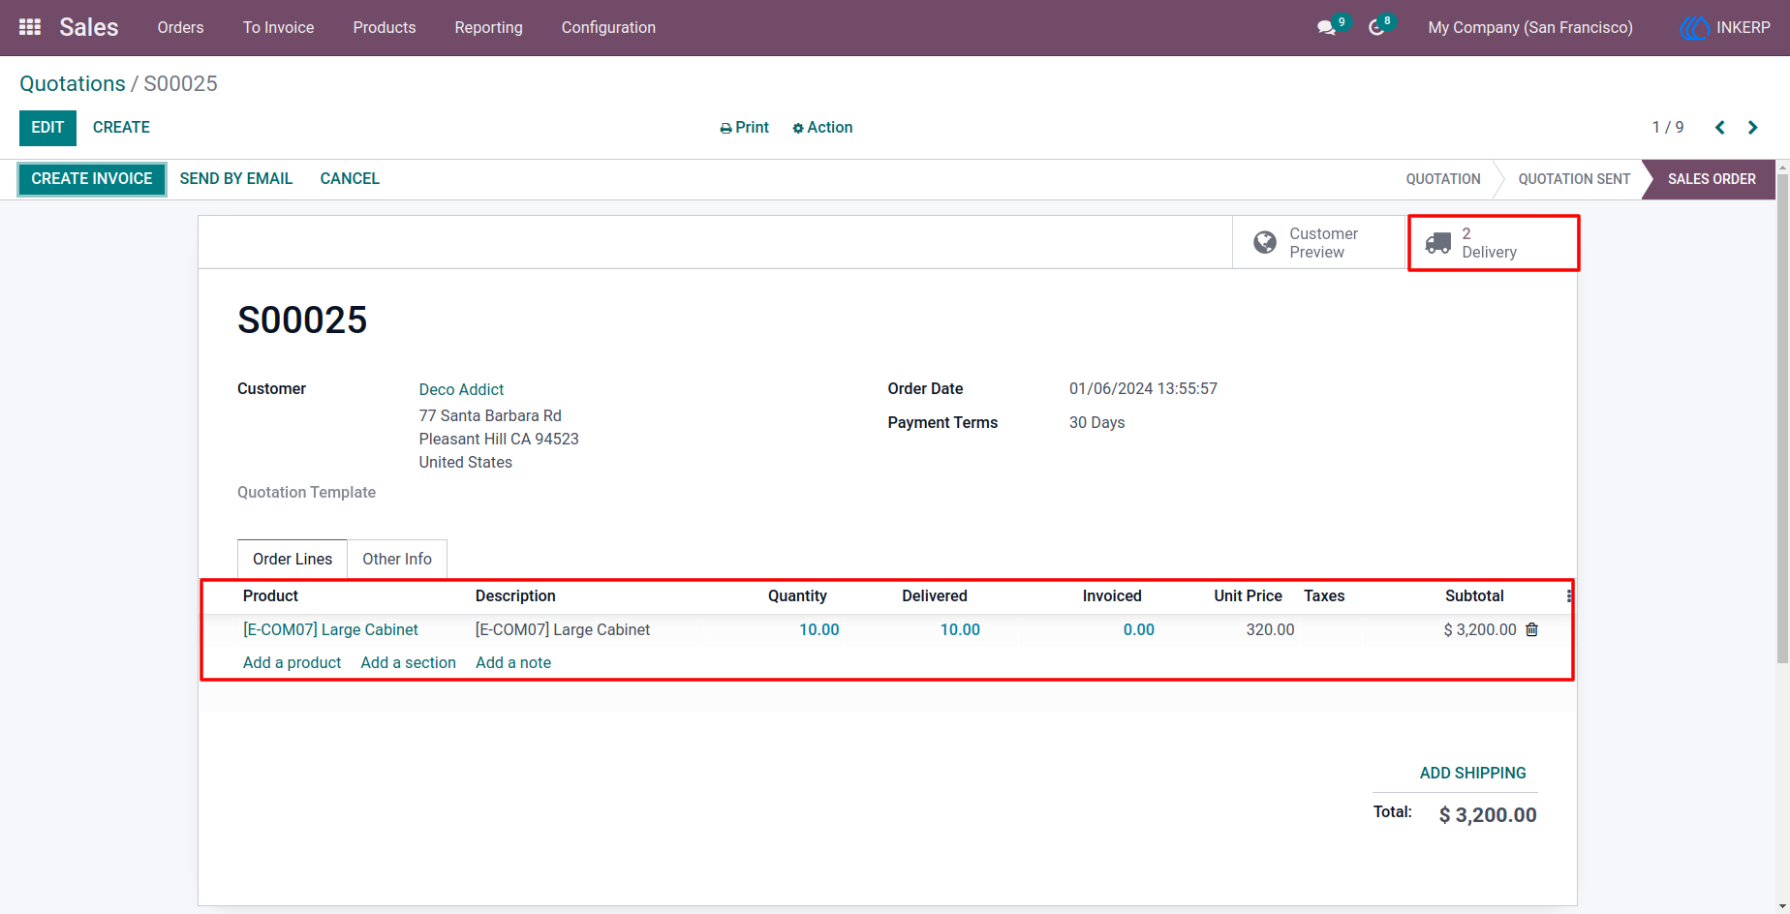Click the Quantity 10.00 cell

click(819, 630)
